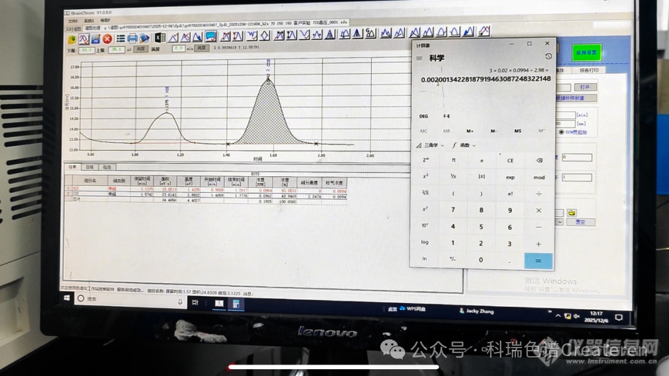Toggle F-E exponential notation
669x376 pixels.
pos(447,116)
